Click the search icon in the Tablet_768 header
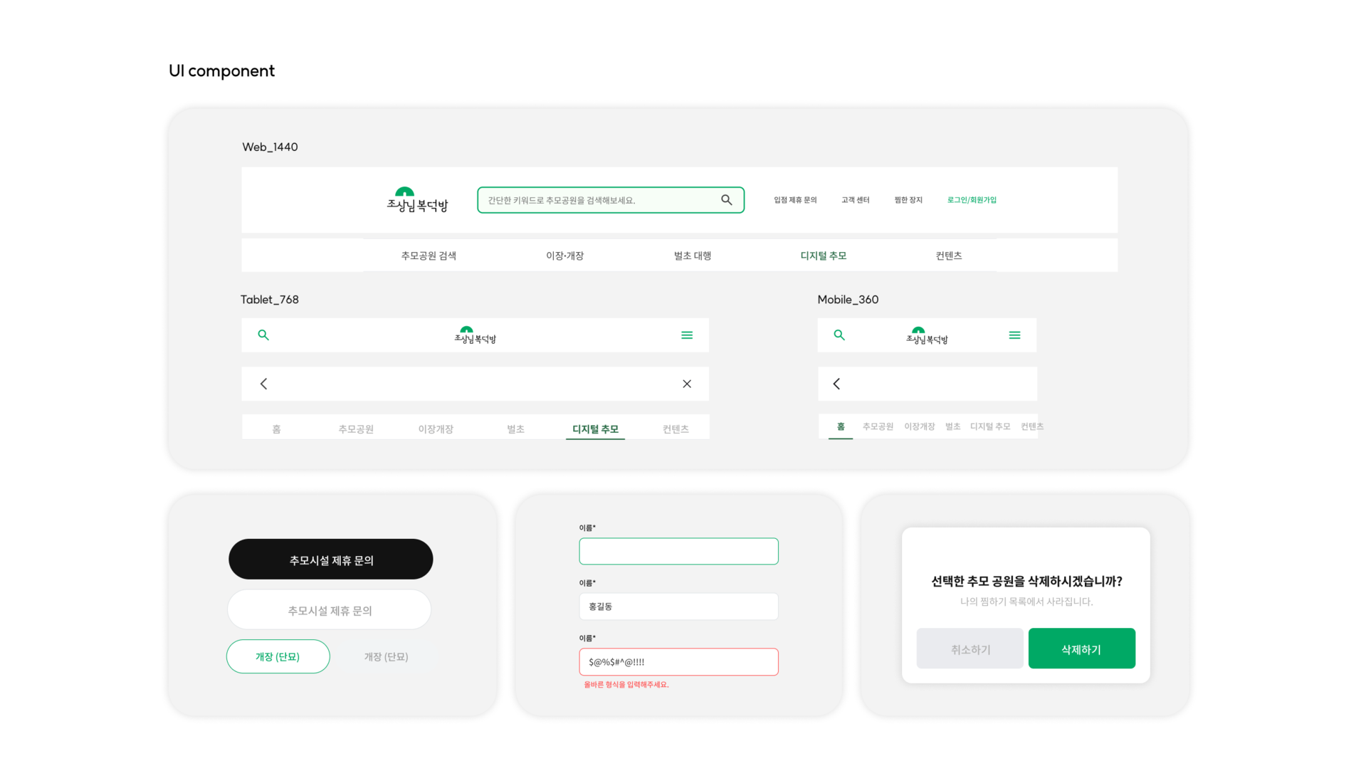The height and width of the screenshot is (766, 1366). (x=263, y=335)
